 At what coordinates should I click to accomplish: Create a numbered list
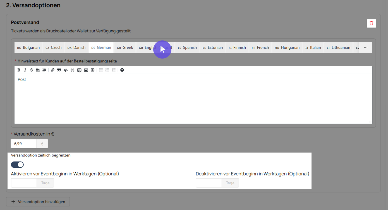tap(107, 70)
